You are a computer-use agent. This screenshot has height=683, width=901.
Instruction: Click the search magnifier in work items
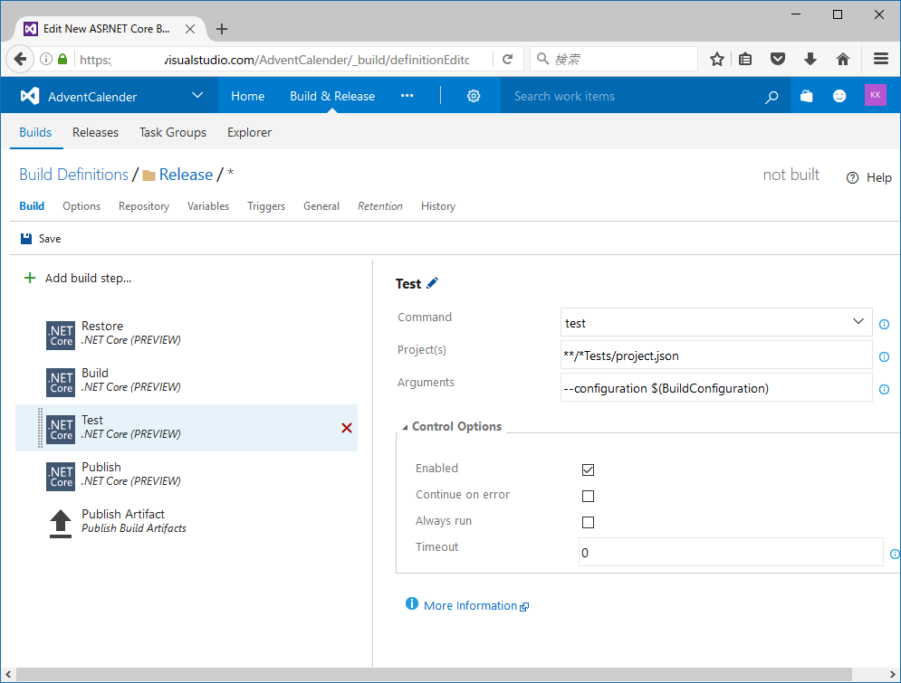pos(772,97)
